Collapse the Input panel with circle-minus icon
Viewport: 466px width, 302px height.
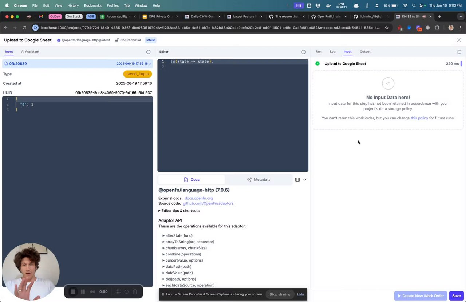pyautogui.click(x=148, y=52)
